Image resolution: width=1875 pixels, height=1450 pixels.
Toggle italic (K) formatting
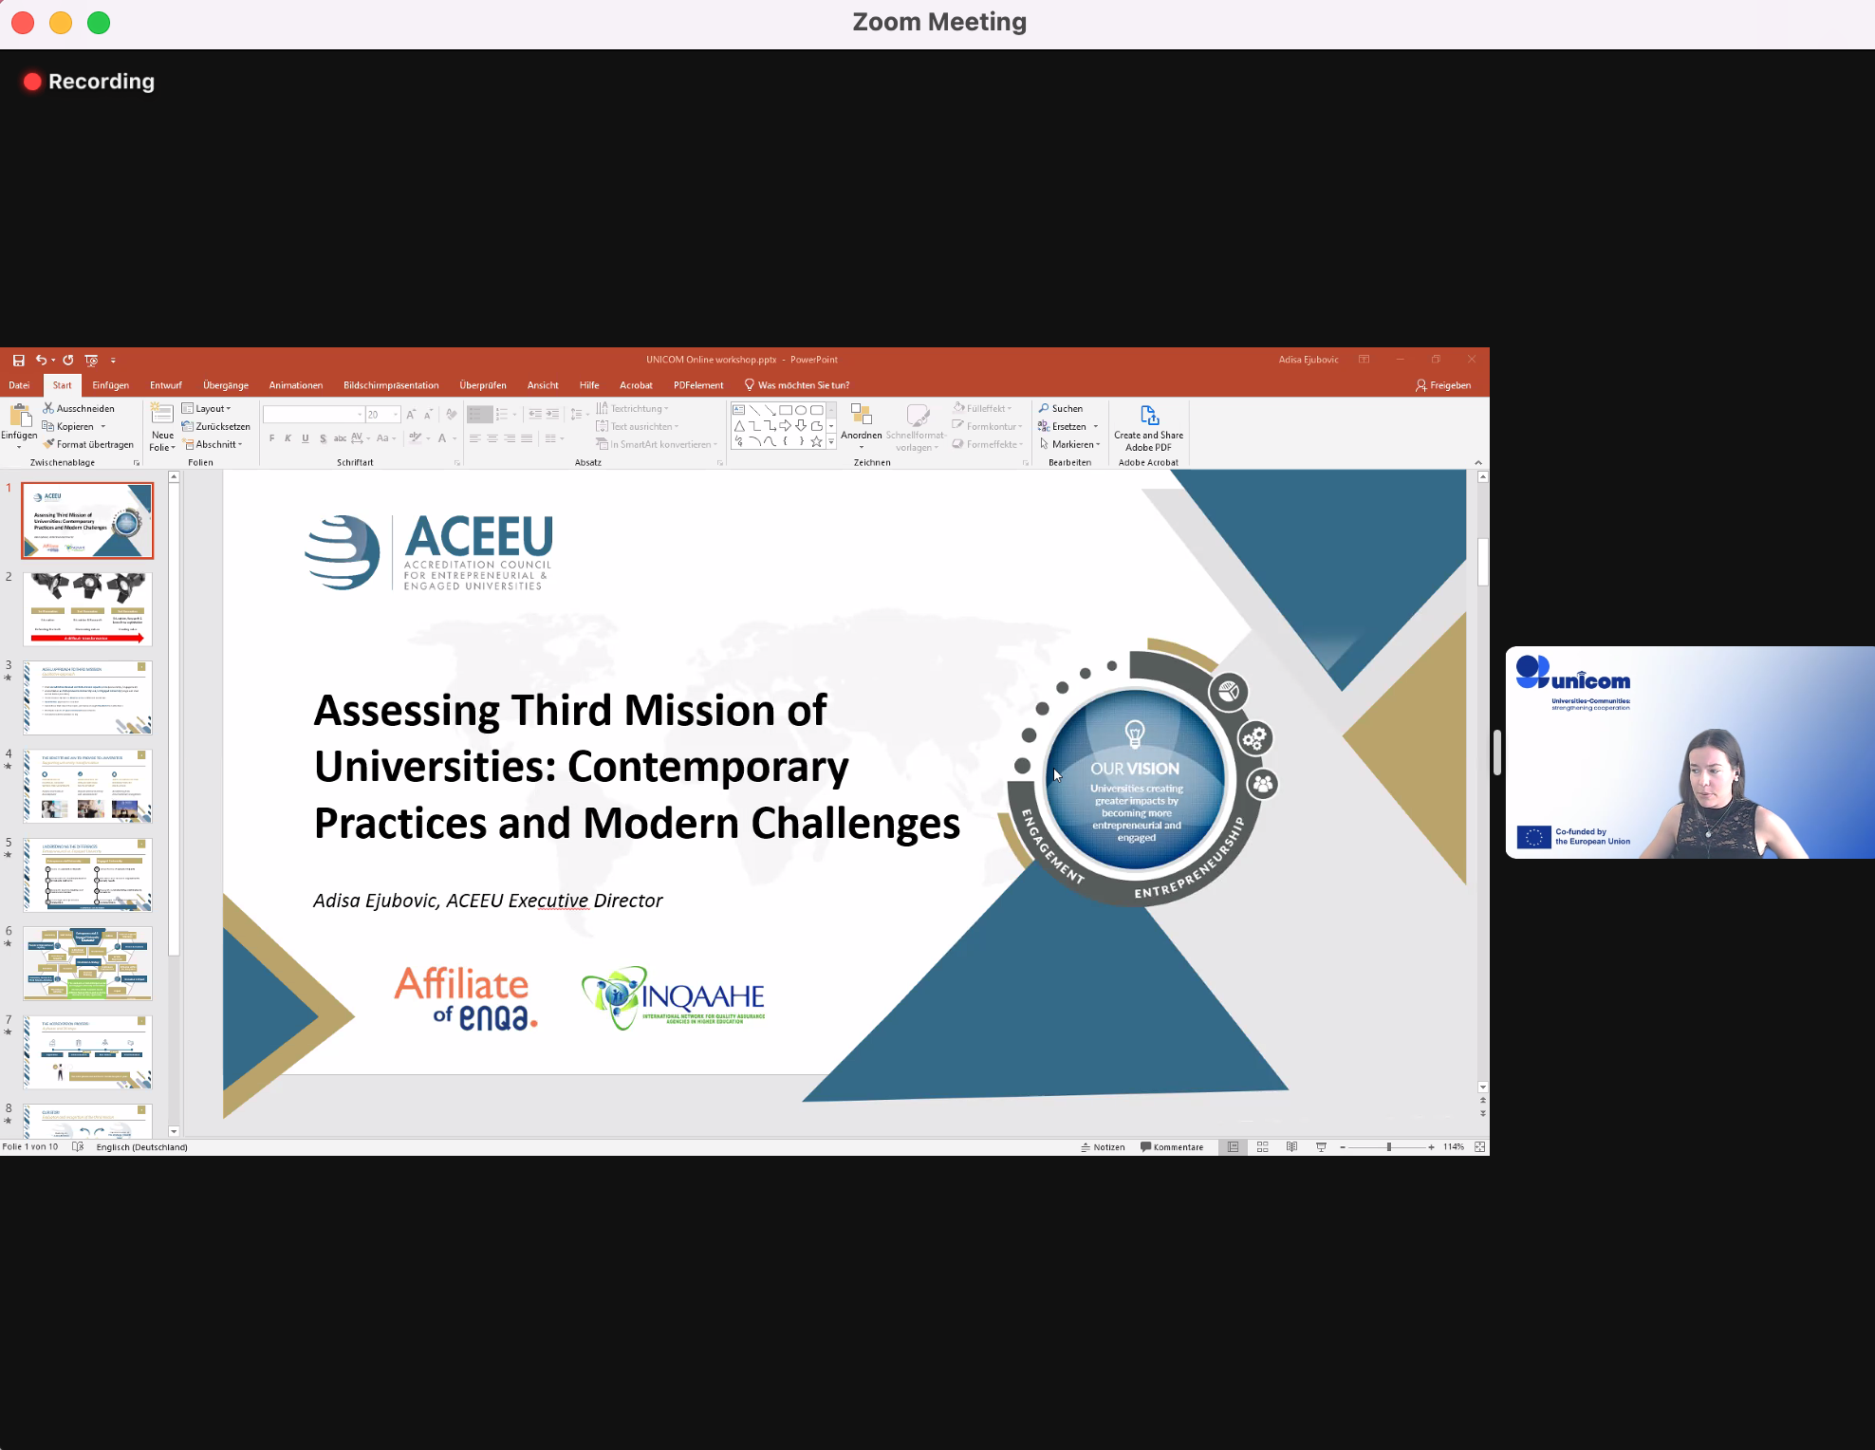(x=288, y=438)
